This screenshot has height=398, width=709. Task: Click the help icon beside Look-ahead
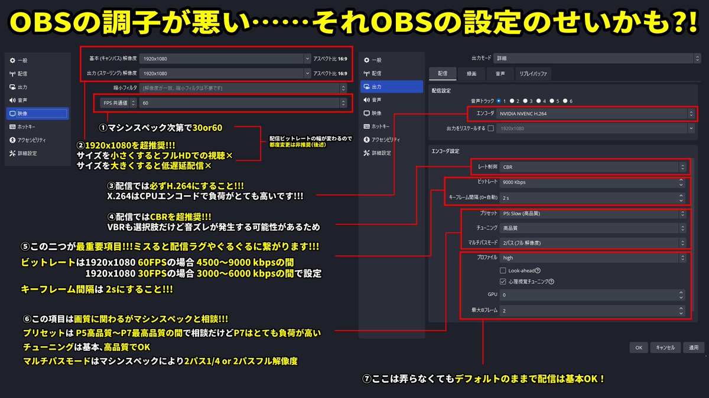tap(538, 271)
